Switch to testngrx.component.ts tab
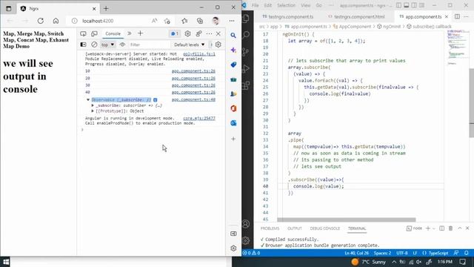The height and width of the screenshot is (267, 474). tap(288, 16)
